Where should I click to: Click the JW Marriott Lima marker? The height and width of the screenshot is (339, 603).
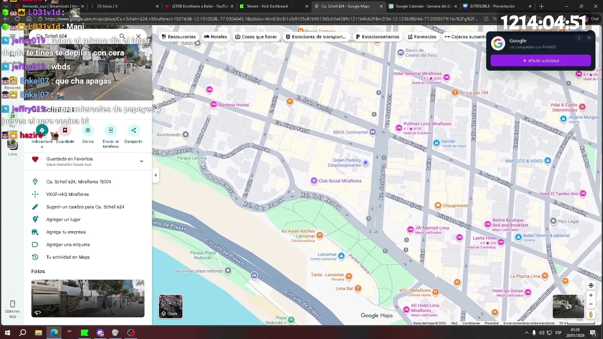point(410,230)
